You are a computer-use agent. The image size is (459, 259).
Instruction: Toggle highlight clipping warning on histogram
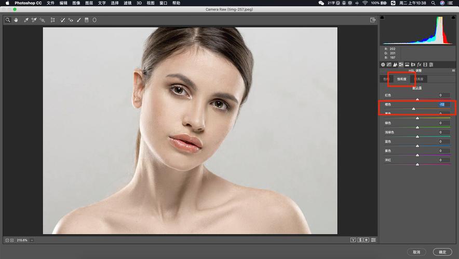453,18
